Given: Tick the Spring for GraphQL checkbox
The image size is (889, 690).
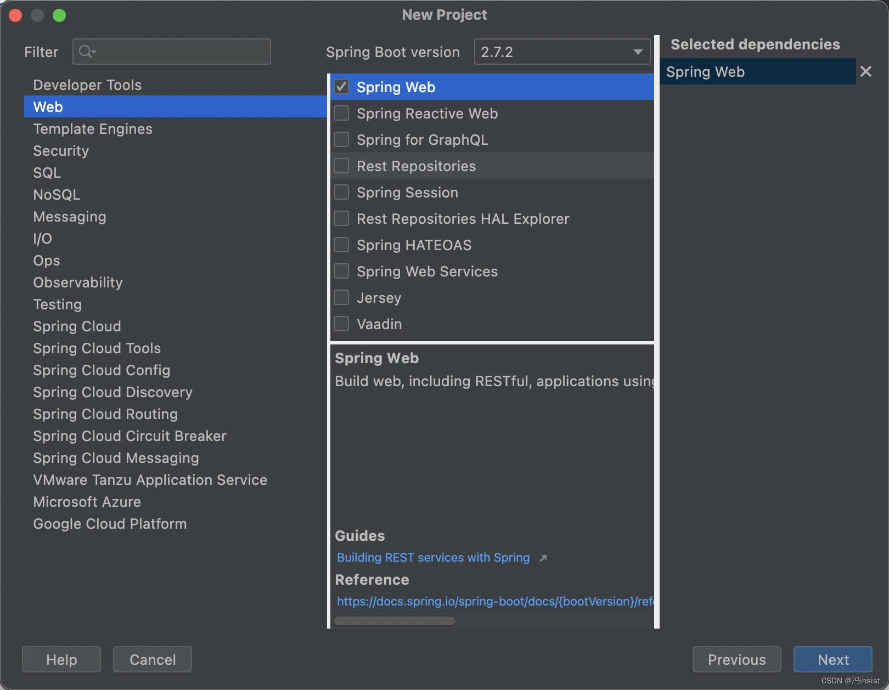Looking at the screenshot, I should tap(341, 139).
